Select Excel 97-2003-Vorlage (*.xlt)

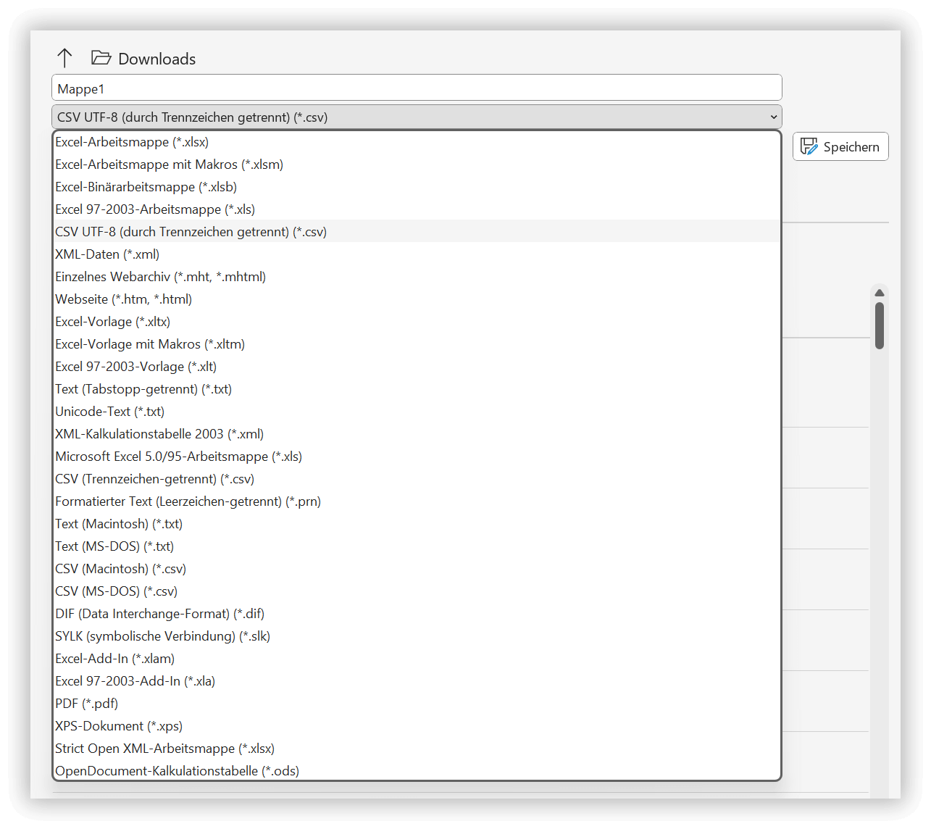coord(417,367)
